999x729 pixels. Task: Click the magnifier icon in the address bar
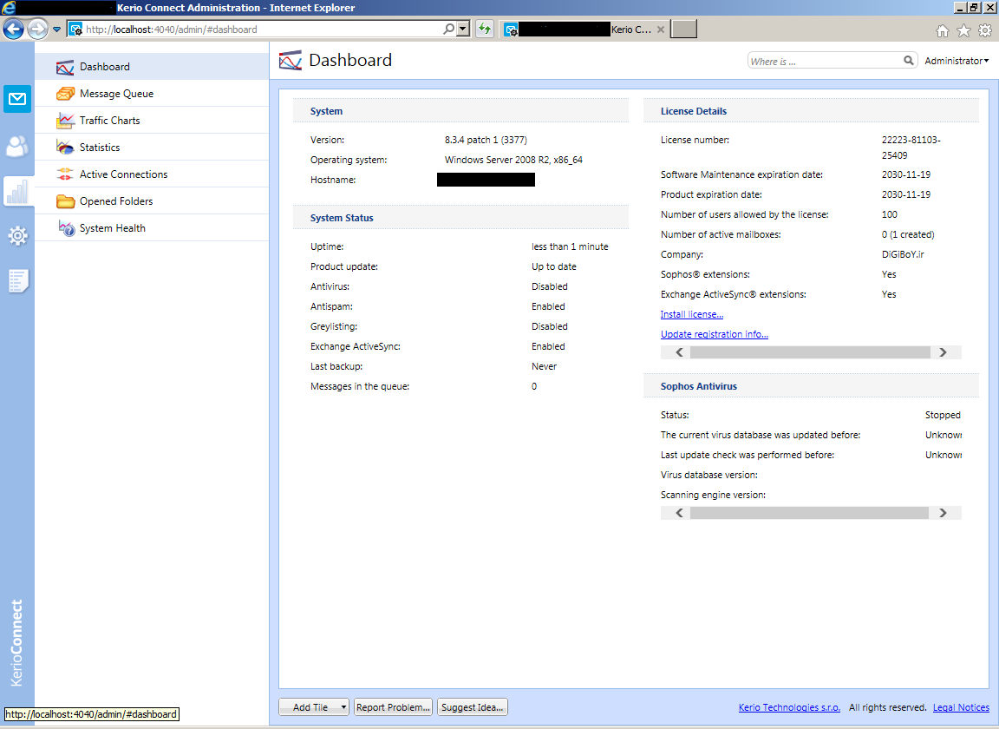[449, 29]
